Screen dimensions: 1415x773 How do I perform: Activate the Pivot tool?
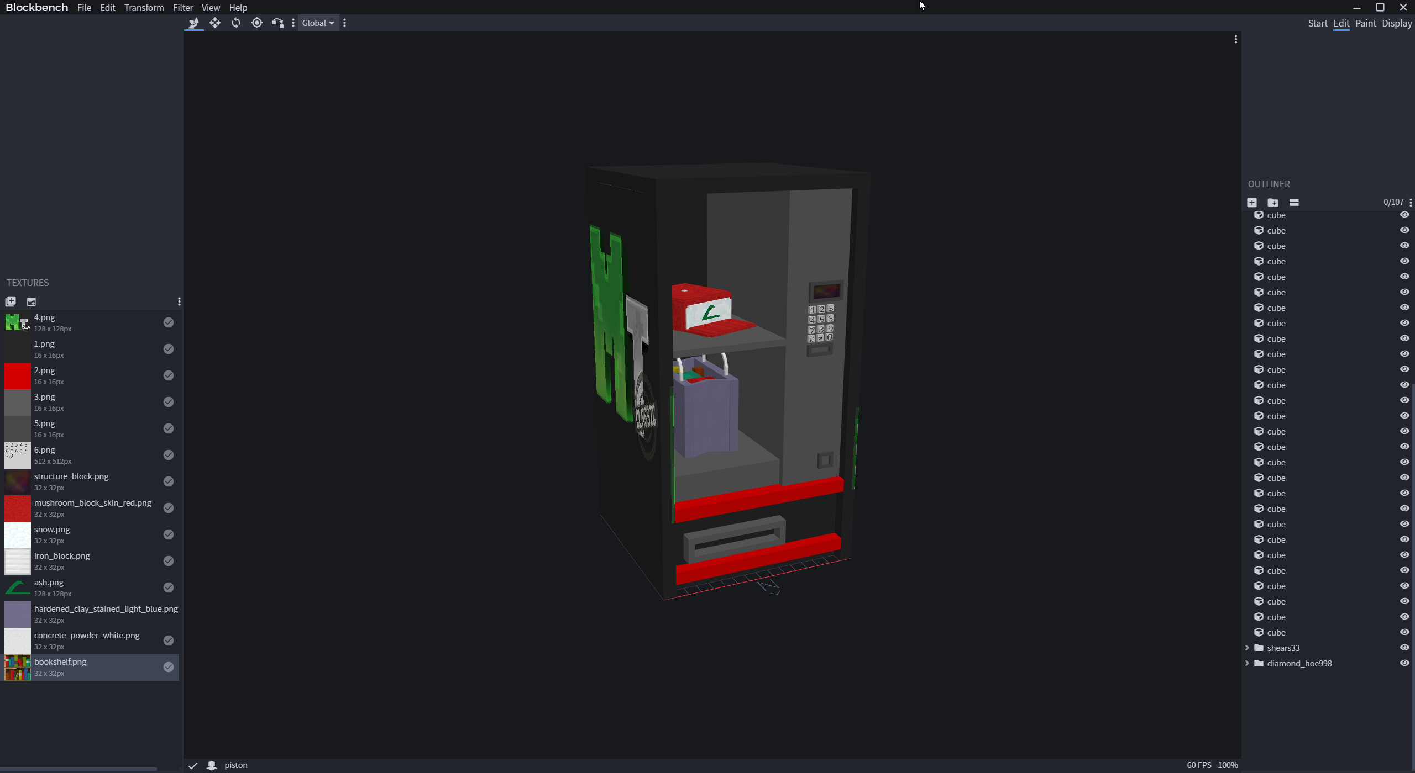click(256, 23)
